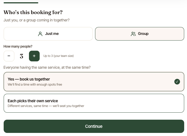Choose Yes — book us together
The width and height of the screenshot is (187, 136).
click(x=94, y=82)
